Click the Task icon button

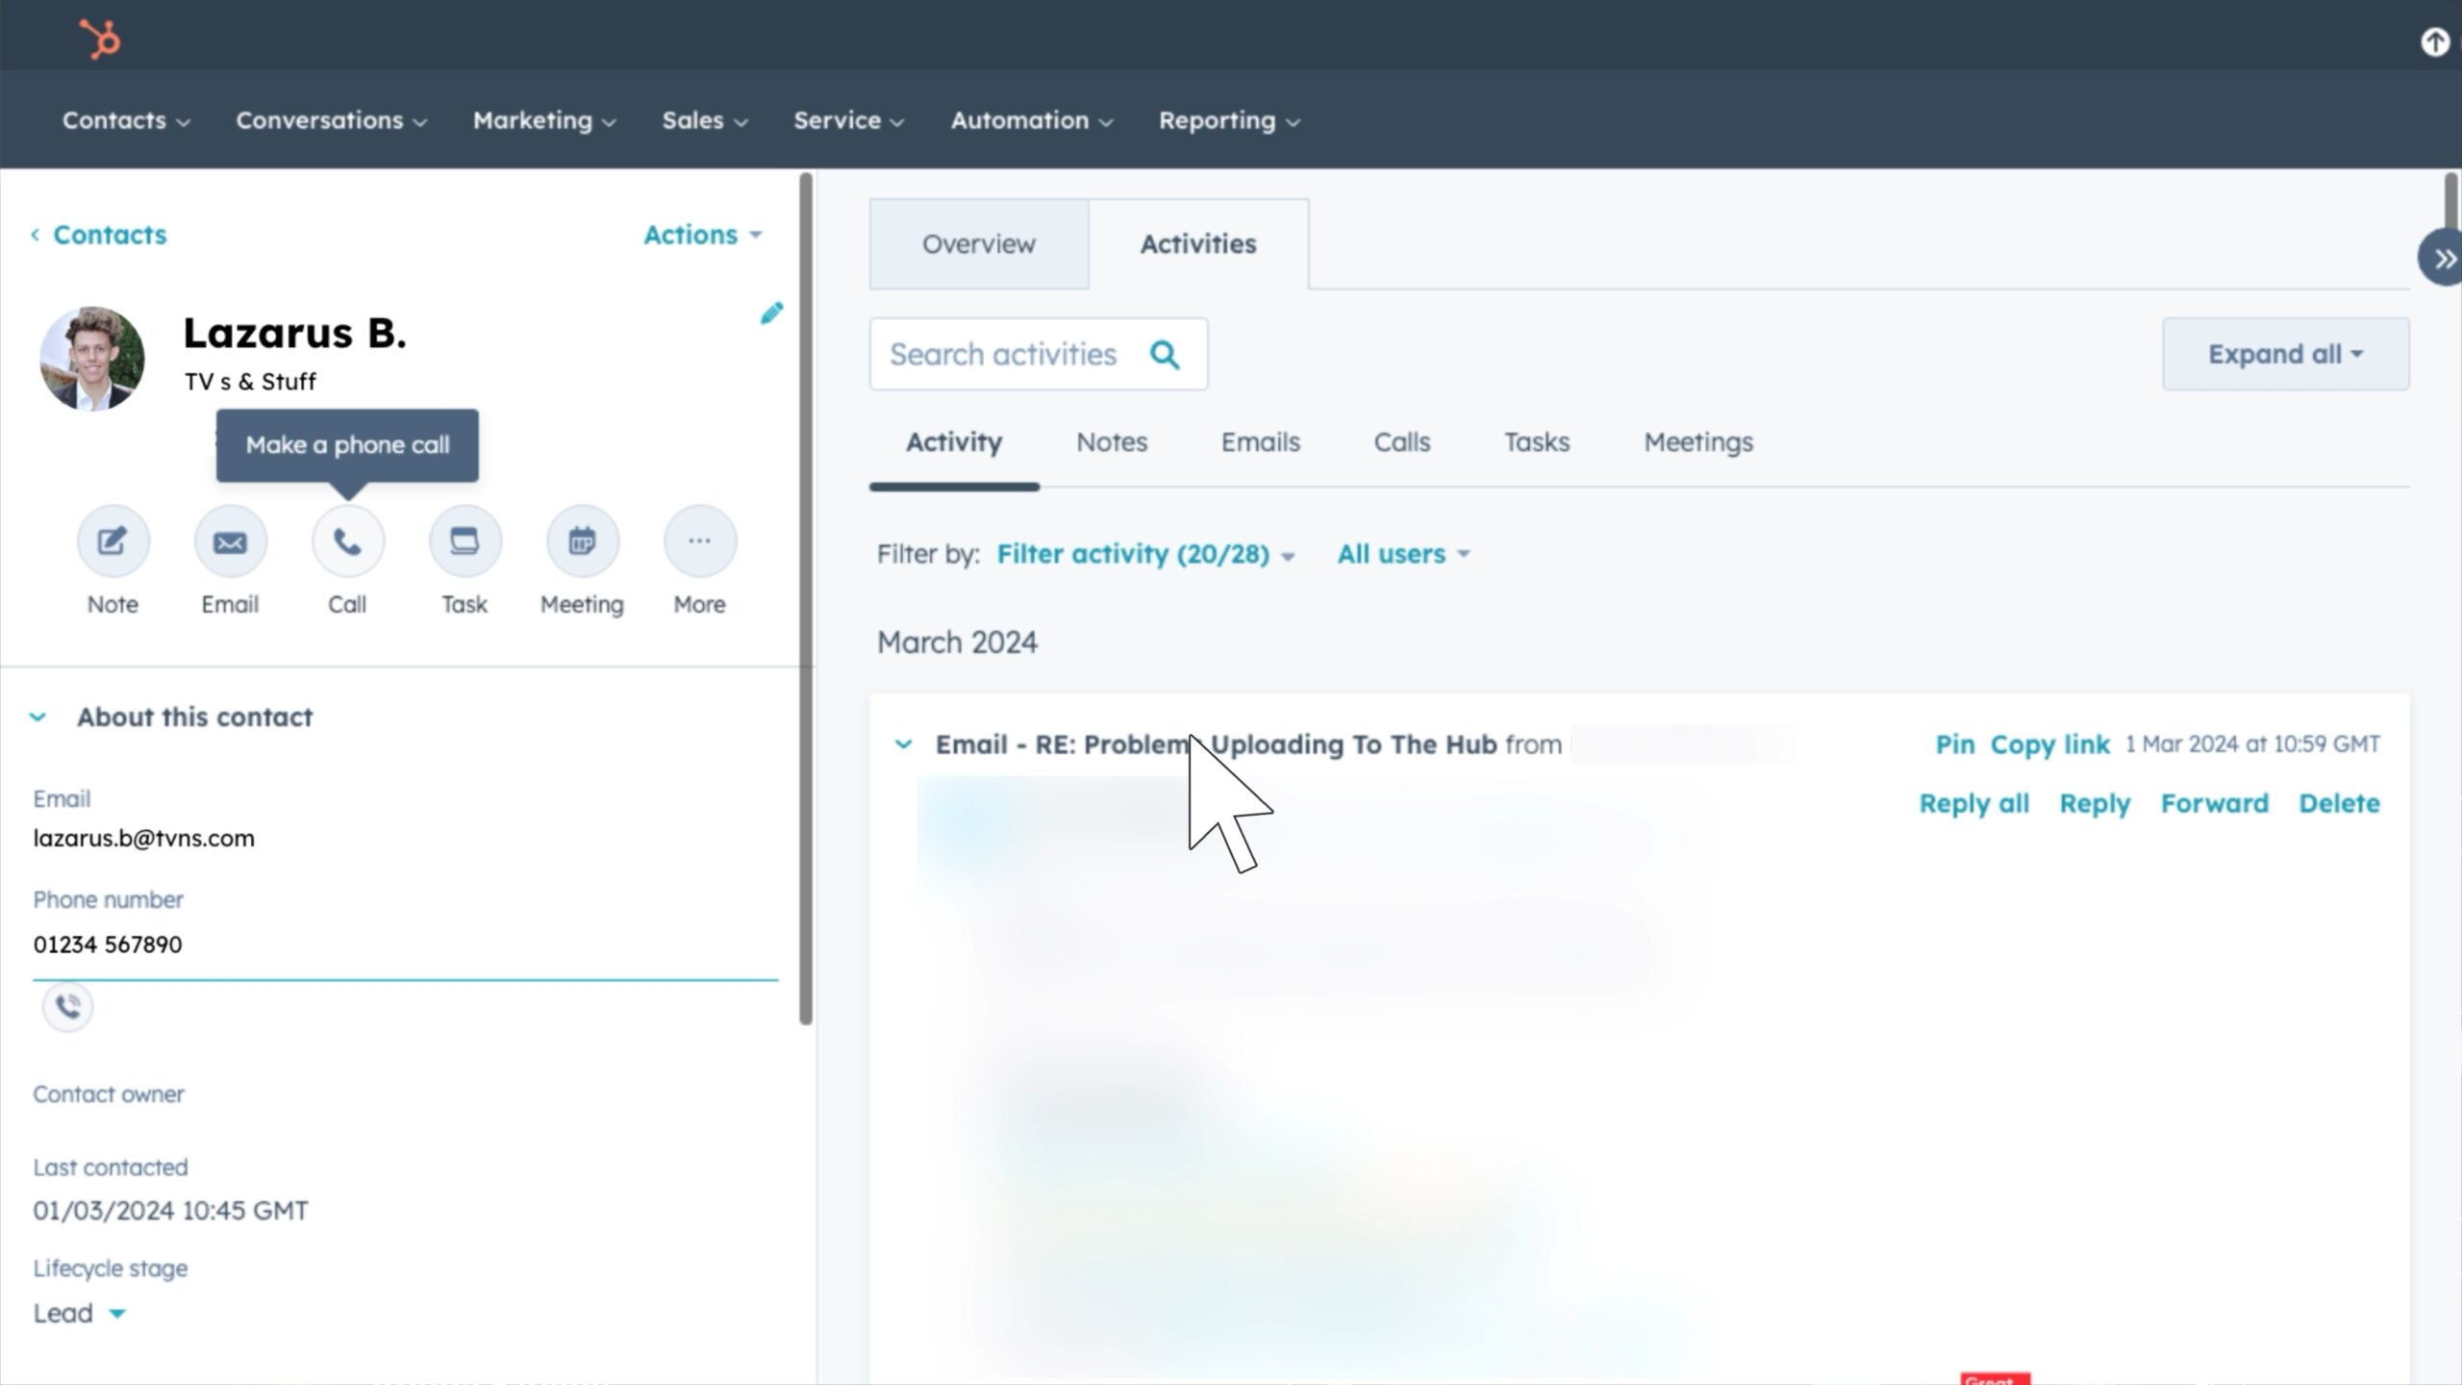point(465,541)
